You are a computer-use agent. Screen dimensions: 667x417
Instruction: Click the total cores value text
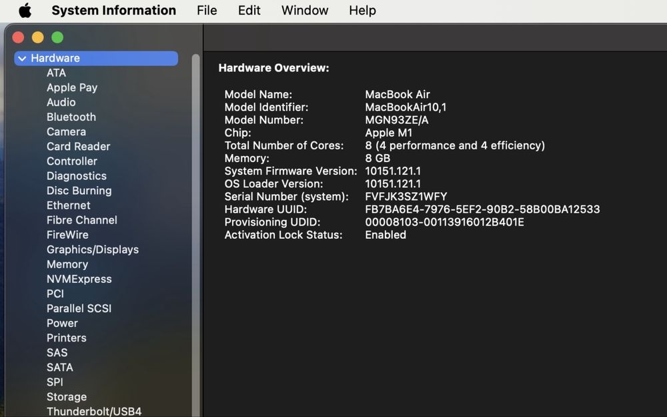(x=455, y=145)
